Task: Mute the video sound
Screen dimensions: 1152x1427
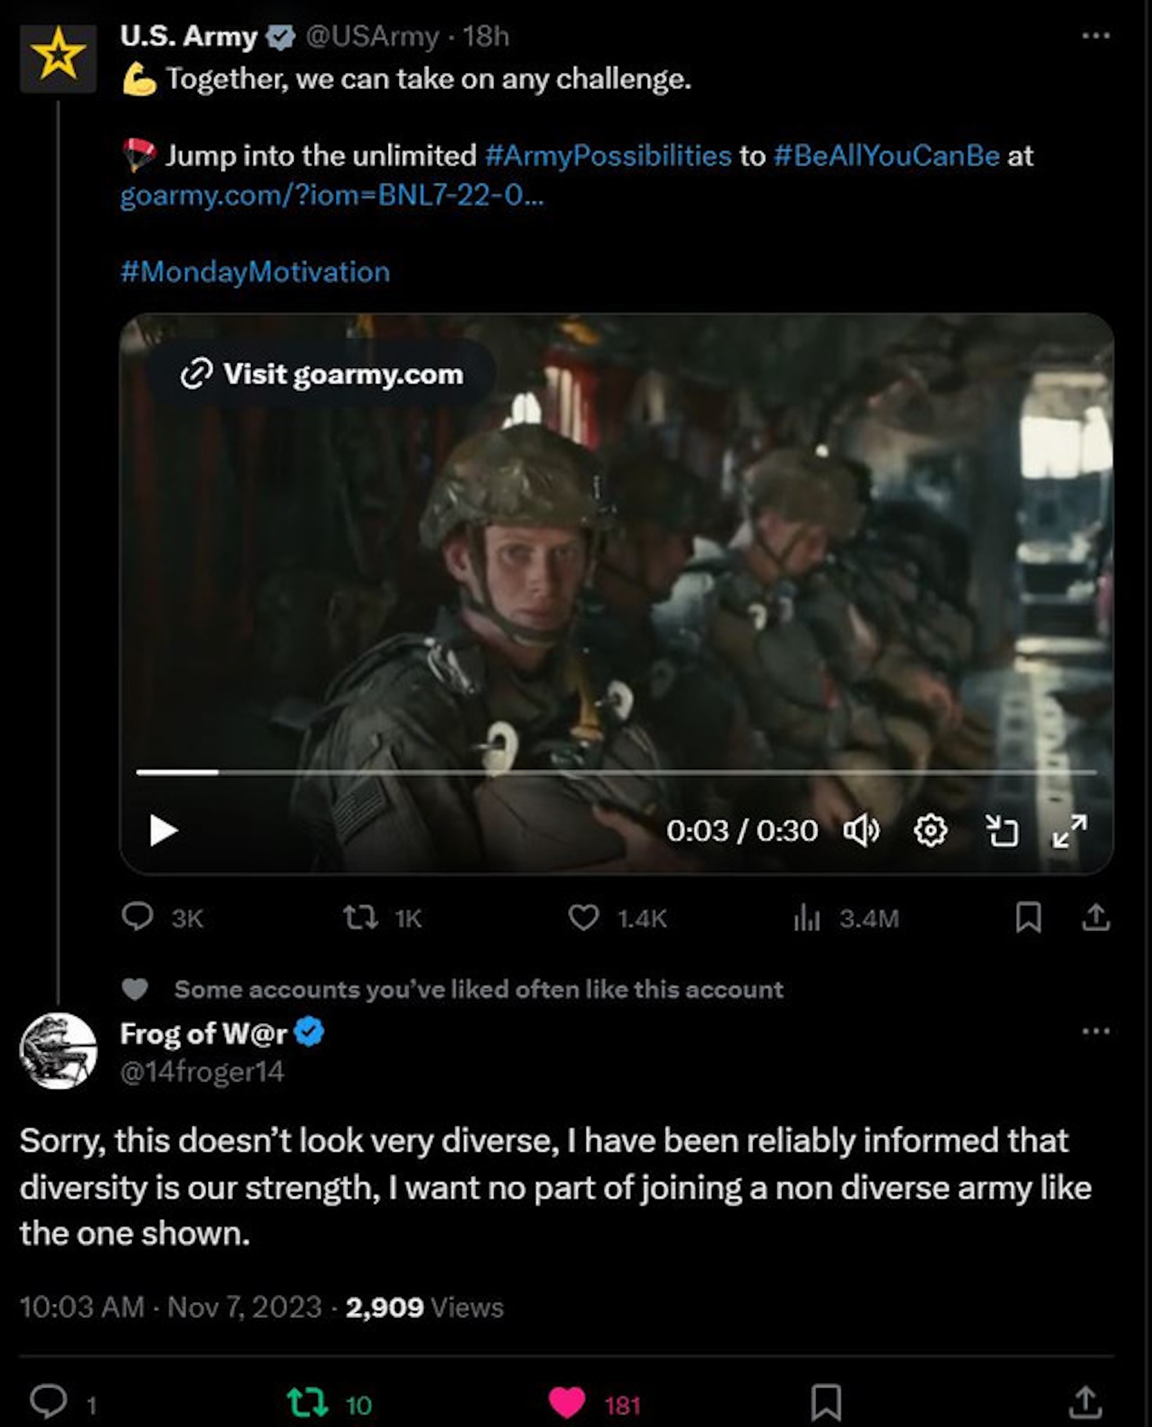Action: tap(861, 830)
